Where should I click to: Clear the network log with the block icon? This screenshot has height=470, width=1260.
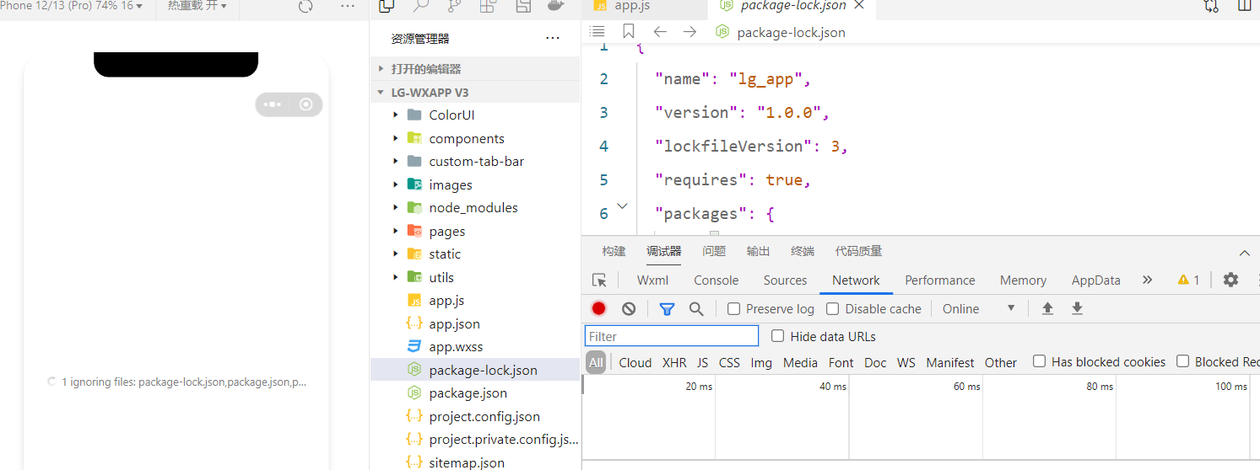(629, 309)
